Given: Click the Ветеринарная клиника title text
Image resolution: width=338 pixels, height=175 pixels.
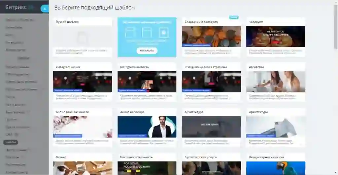Looking at the screenshot, I should 266,157.
